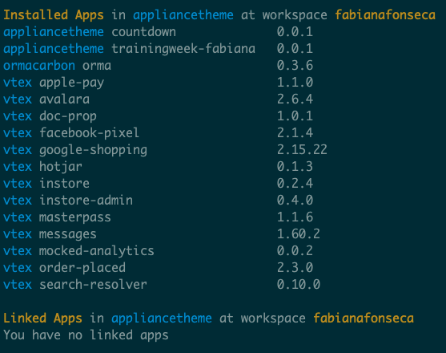Click the 'avalara' app name
This screenshot has height=353, width=446.
tap(65, 99)
